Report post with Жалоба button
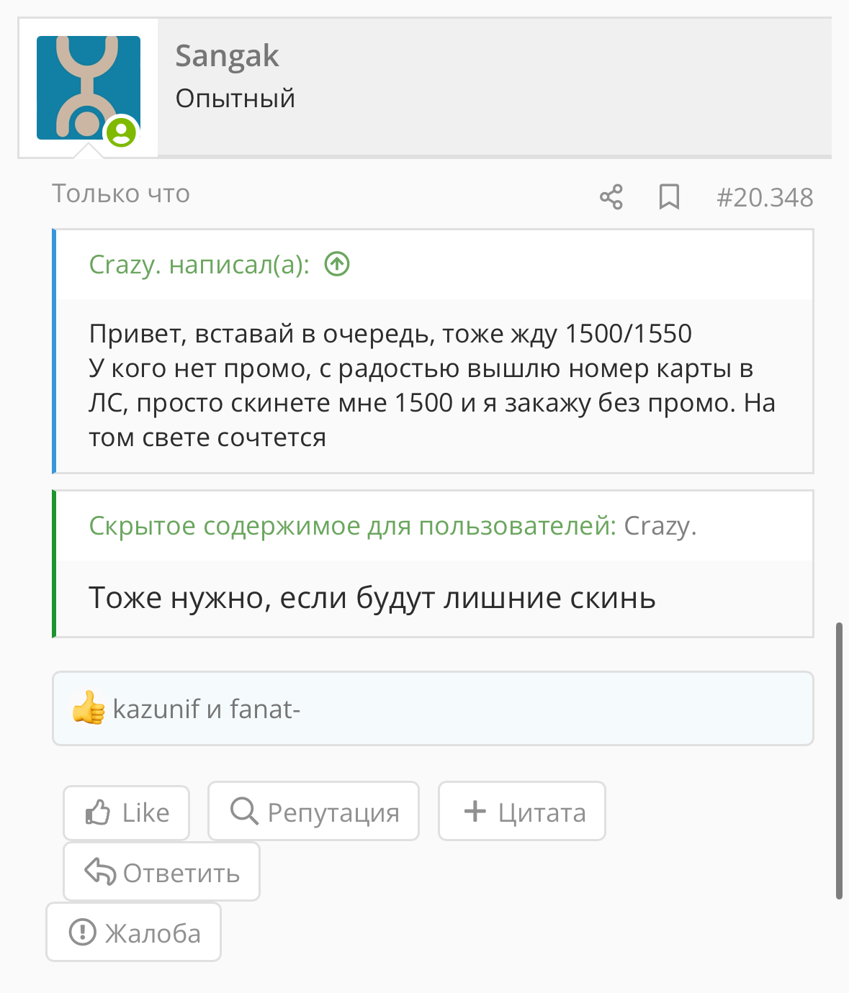Screen dimensions: 849x993 [x=134, y=932]
